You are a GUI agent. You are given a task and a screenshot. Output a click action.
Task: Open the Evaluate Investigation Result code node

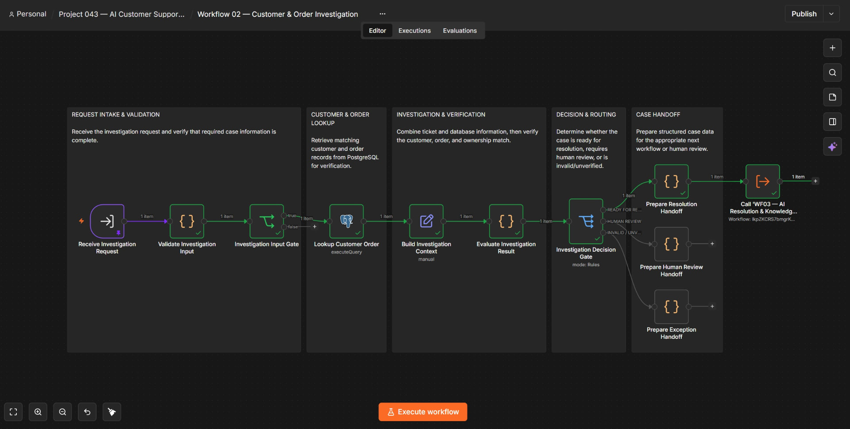[x=506, y=221]
